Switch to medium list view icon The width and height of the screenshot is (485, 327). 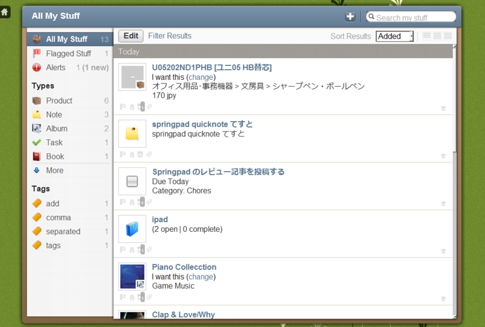click(x=437, y=36)
